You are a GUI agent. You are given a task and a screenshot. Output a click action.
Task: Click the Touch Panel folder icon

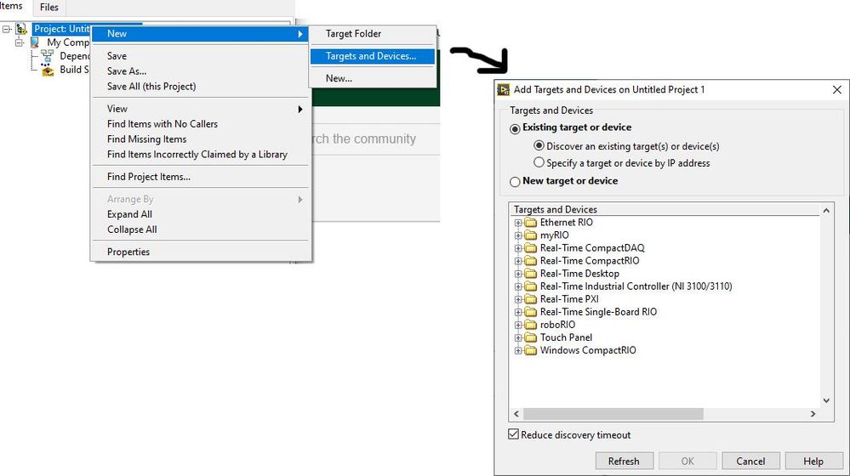click(531, 338)
